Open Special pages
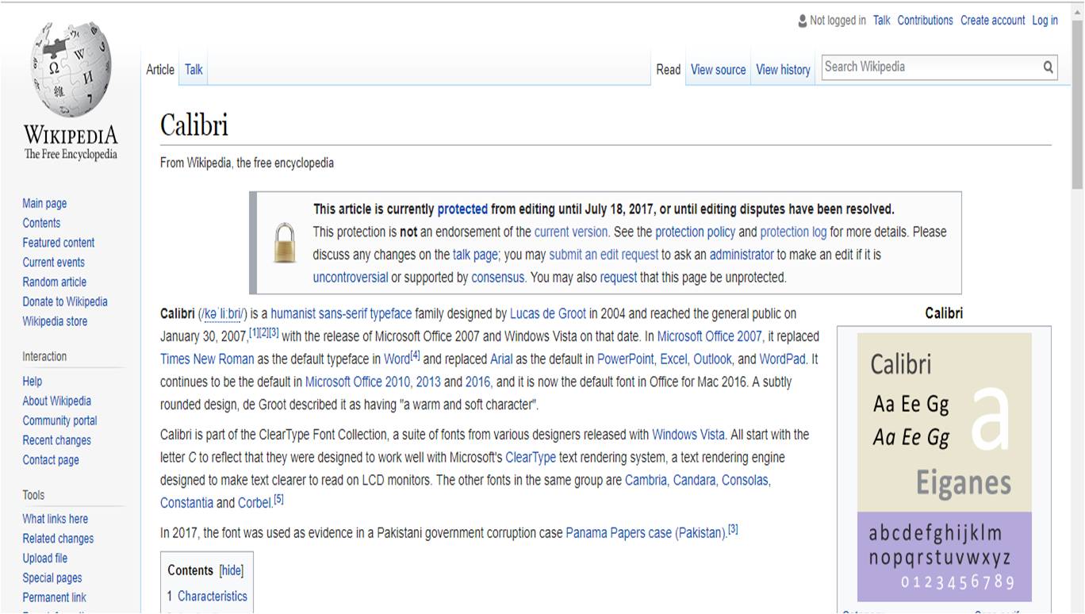 tap(52, 578)
